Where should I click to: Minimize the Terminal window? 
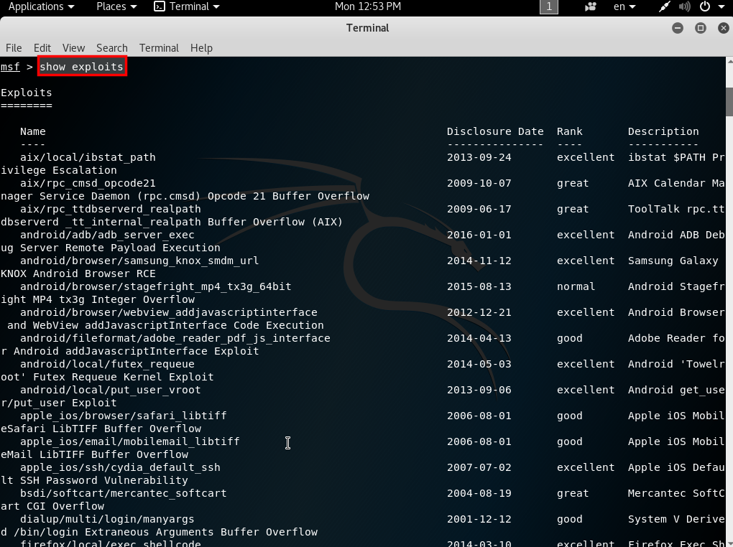click(x=678, y=28)
